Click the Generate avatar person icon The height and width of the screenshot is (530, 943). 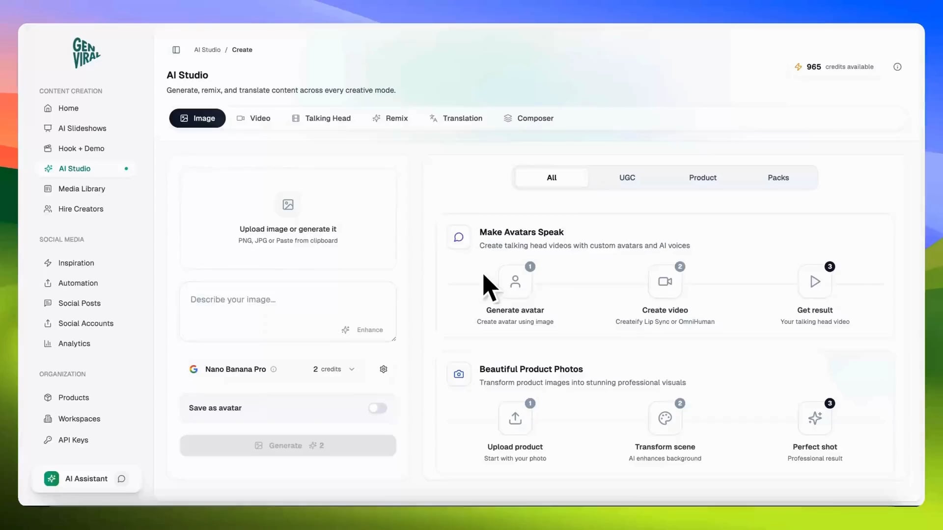pyautogui.click(x=515, y=282)
